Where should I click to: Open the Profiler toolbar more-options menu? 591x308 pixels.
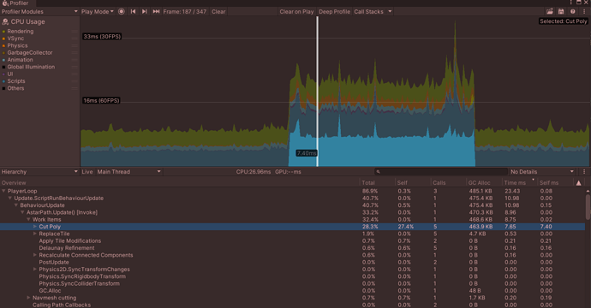584,12
